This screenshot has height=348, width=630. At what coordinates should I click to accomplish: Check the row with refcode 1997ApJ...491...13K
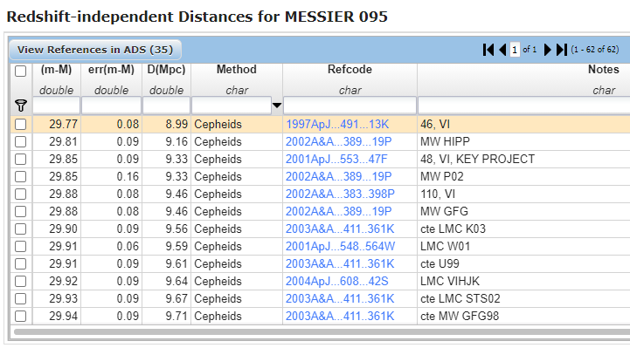tap(20, 124)
